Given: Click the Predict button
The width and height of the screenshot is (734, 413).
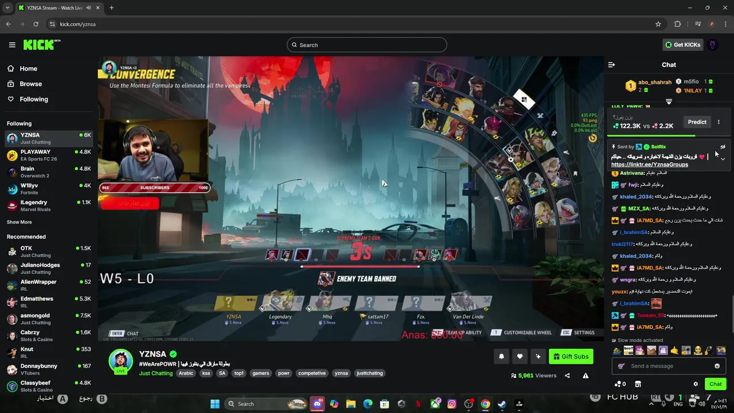Looking at the screenshot, I should point(697,122).
